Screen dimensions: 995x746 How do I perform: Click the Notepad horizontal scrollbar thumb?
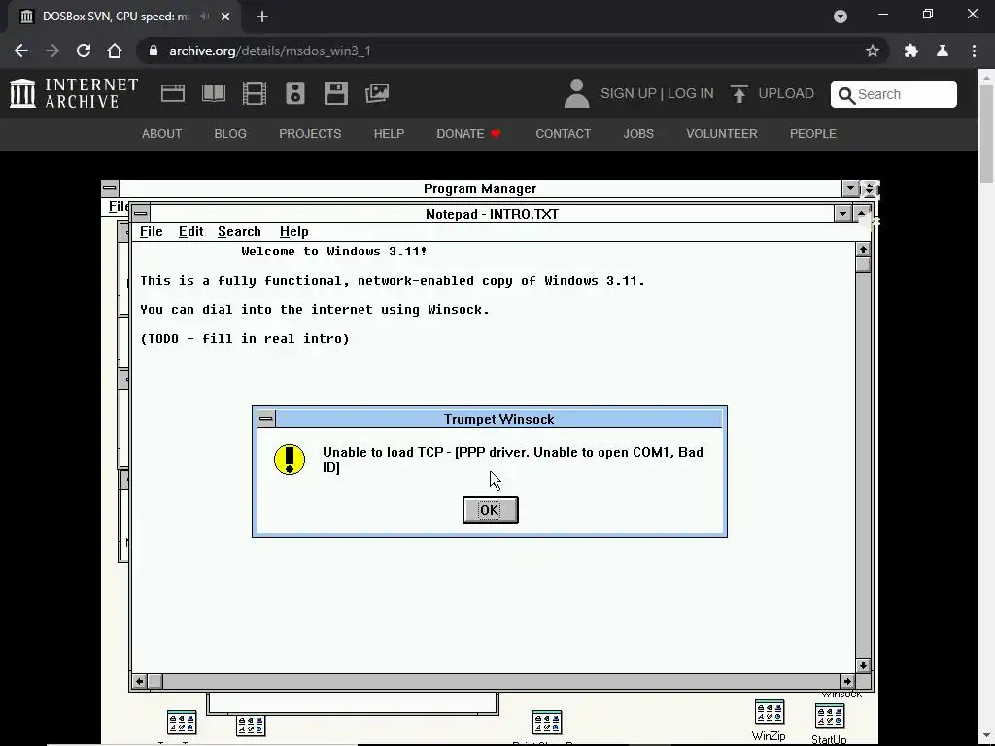155,681
